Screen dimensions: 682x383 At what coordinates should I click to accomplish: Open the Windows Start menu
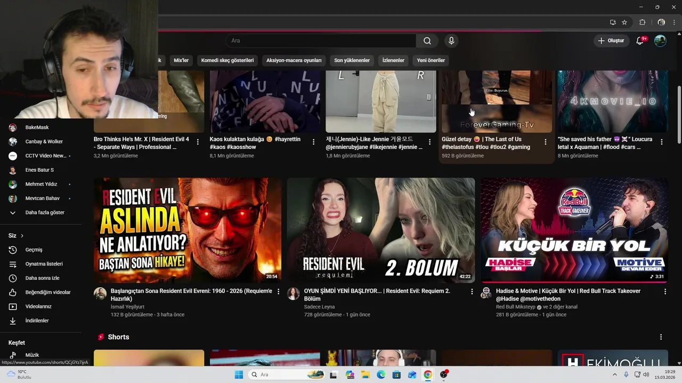point(239,374)
